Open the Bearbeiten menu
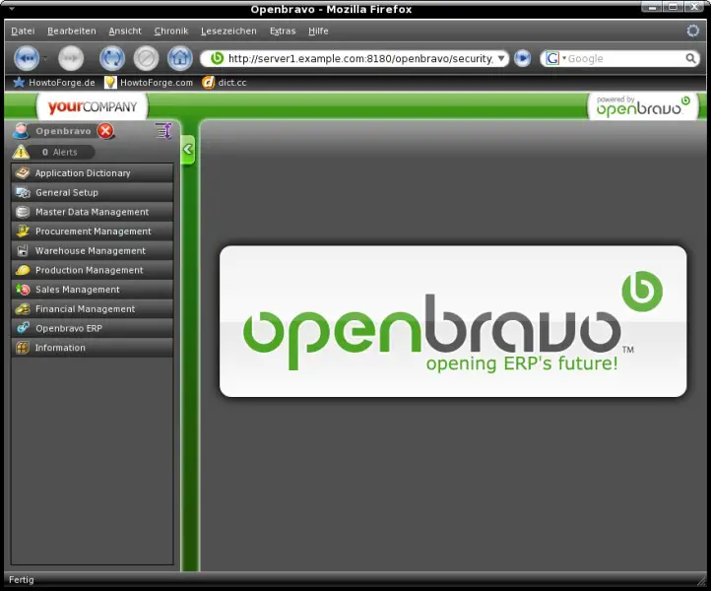711x591 pixels. pyautogui.click(x=72, y=31)
